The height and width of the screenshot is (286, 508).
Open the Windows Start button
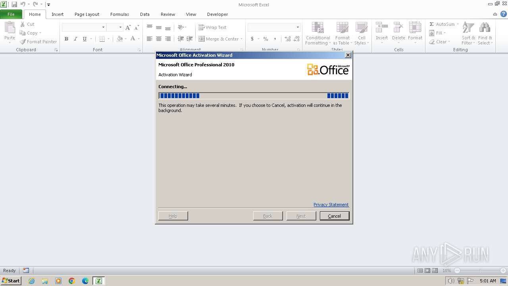(11, 281)
